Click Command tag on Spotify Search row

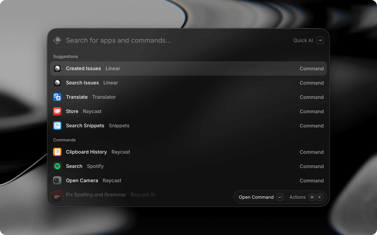[x=312, y=166]
